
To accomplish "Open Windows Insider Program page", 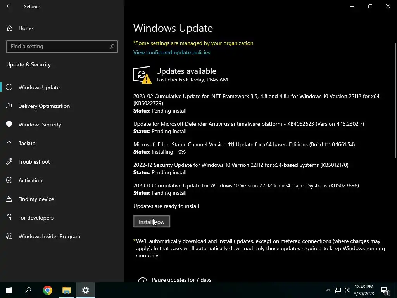I will point(49,236).
